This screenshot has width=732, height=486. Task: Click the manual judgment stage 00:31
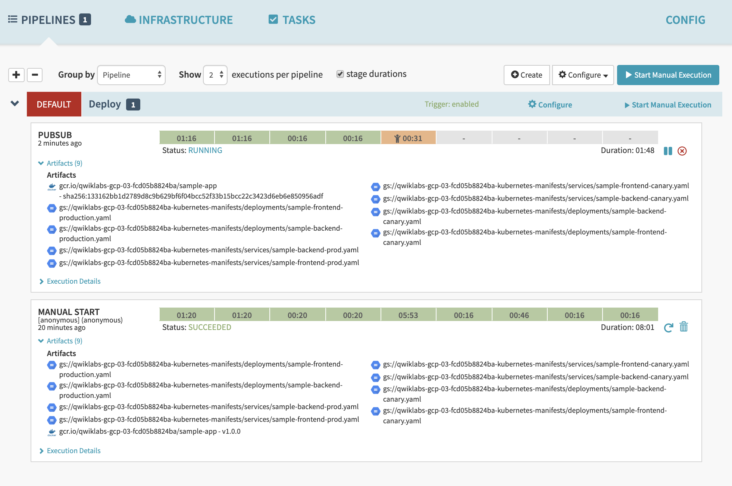tap(408, 138)
